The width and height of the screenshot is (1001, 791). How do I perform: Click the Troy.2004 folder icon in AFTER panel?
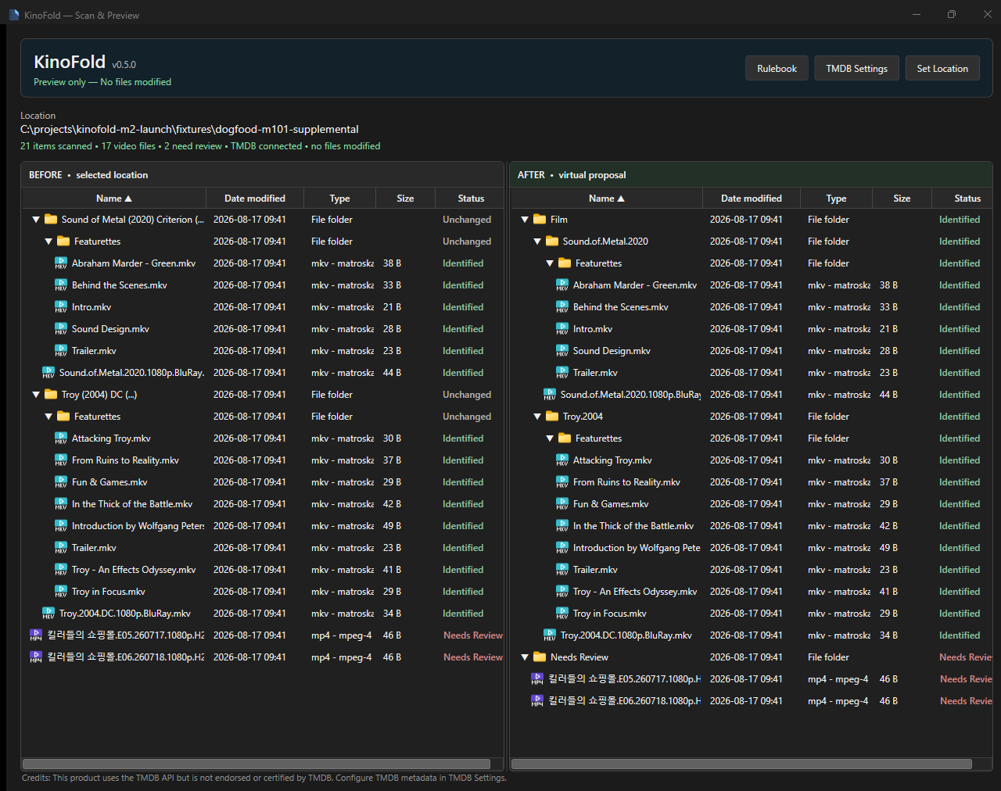pyautogui.click(x=552, y=417)
